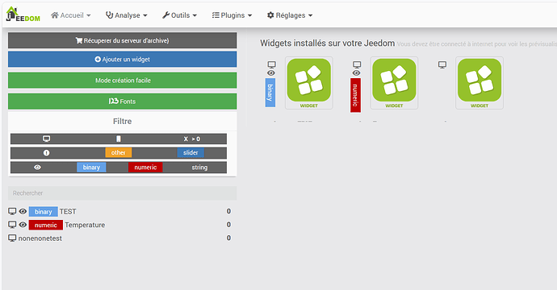Open the Analyse menu

[127, 15]
